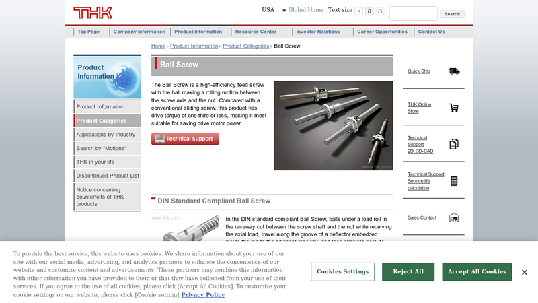The image size is (538, 303).
Task: Select Product Categories in the sidebar
Action: pos(107,121)
